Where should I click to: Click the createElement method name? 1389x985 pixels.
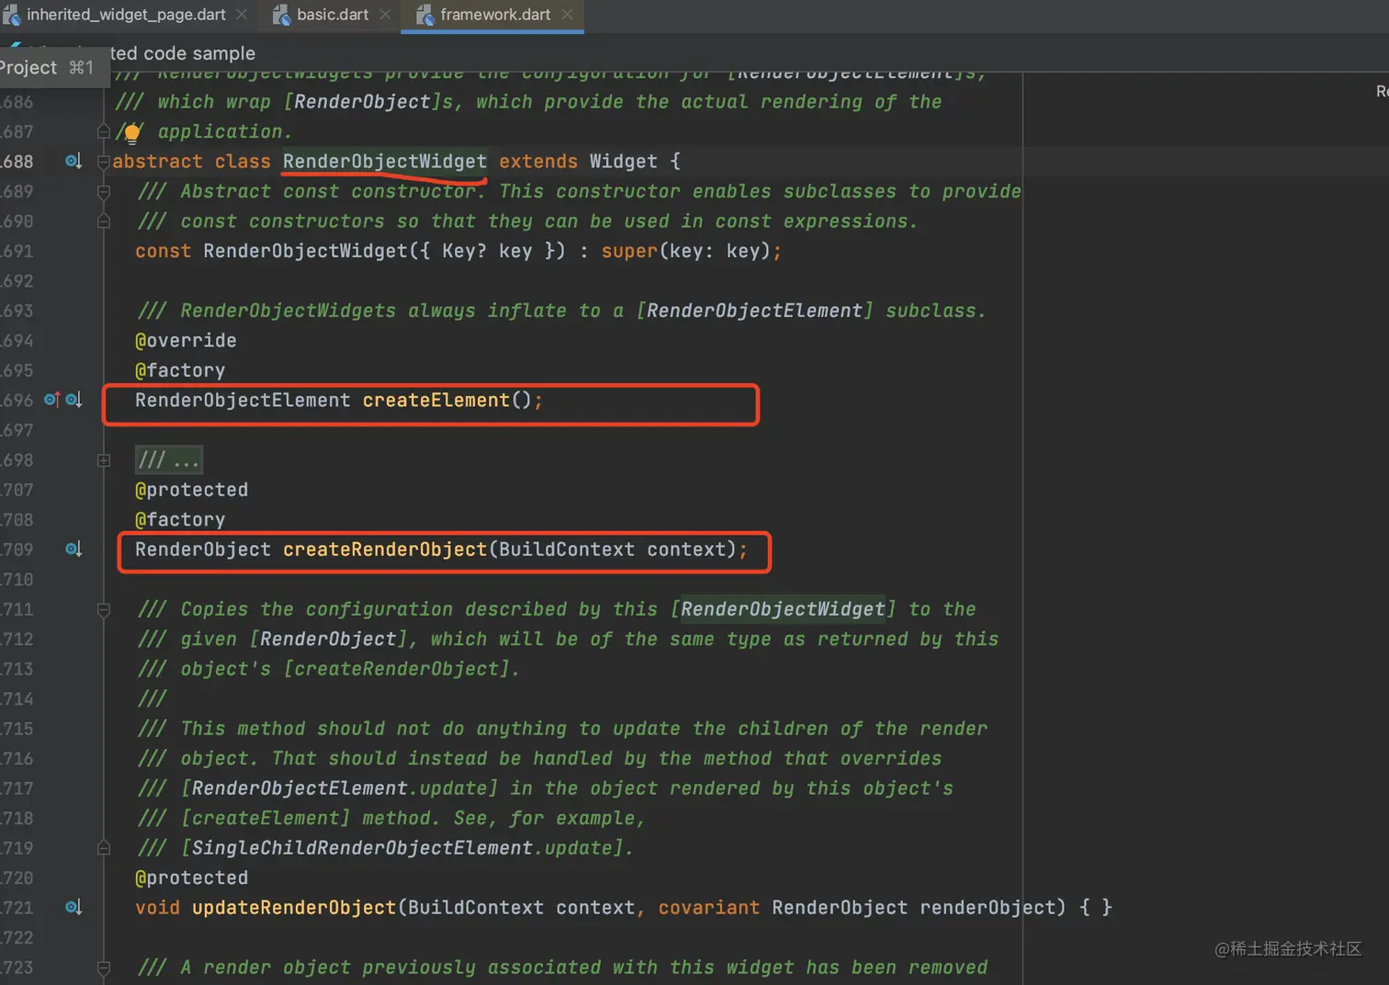435,401
